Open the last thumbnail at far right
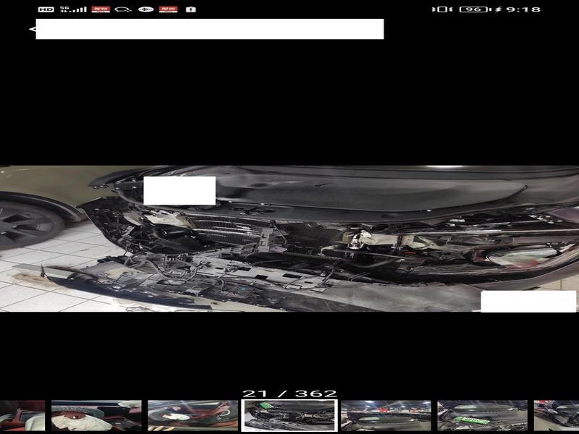Screen dimensions: 579x434 click(557, 415)
